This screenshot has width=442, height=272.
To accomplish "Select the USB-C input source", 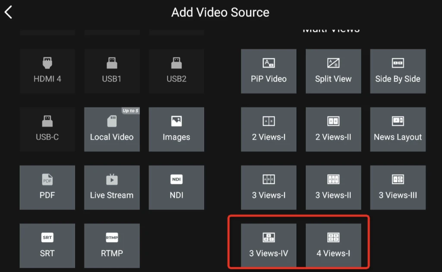I will pos(47,130).
